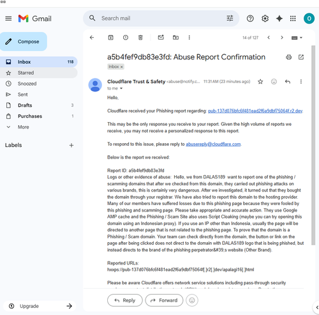This screenshot has width=319, height=315.
Task: Delete this email with trash icon
Action: pyautogui.click(x=140, y=38)
